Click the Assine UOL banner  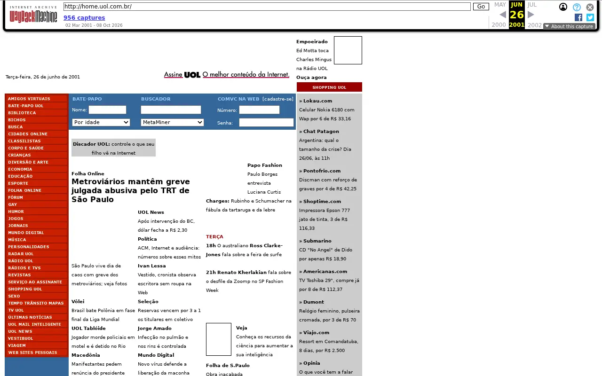[x=227, y=75]
